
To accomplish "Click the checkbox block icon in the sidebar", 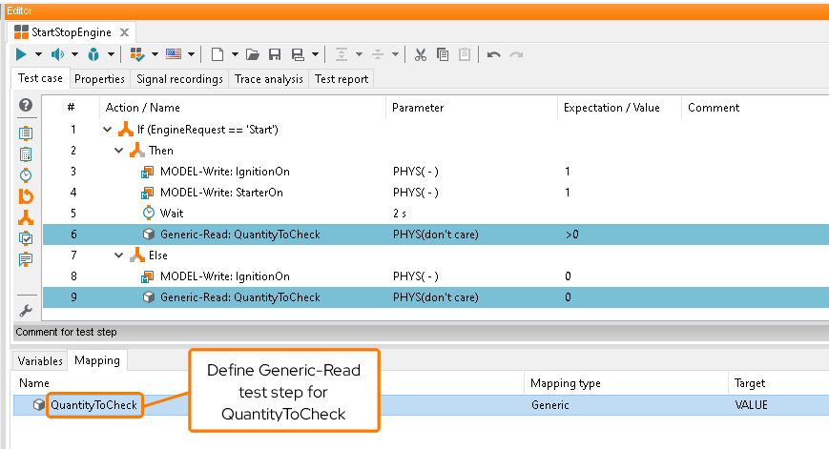I will 26,238.
